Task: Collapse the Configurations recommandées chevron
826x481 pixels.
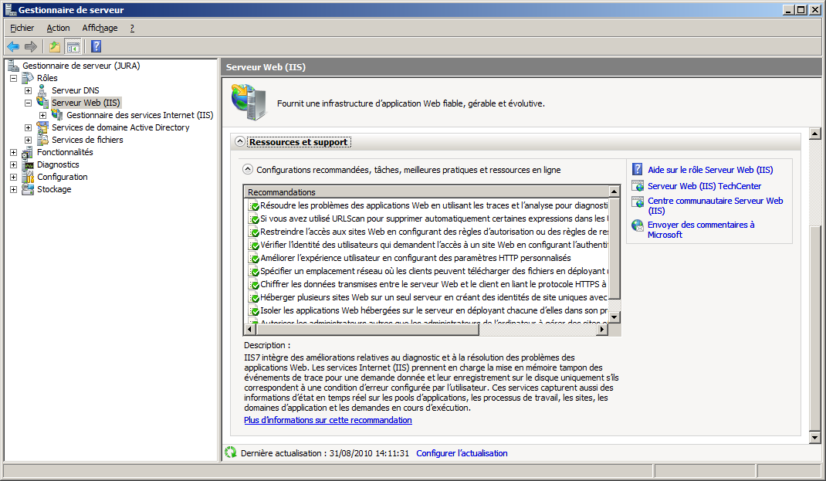Action: pos(248,169)
